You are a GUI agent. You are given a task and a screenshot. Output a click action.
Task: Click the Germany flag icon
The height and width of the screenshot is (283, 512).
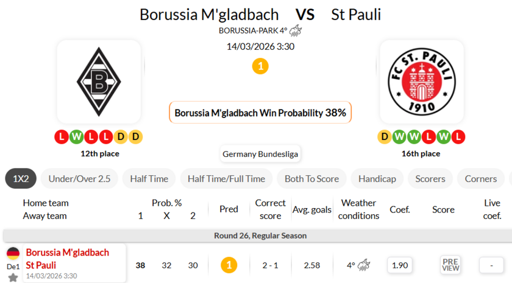(x=13, y=254)
